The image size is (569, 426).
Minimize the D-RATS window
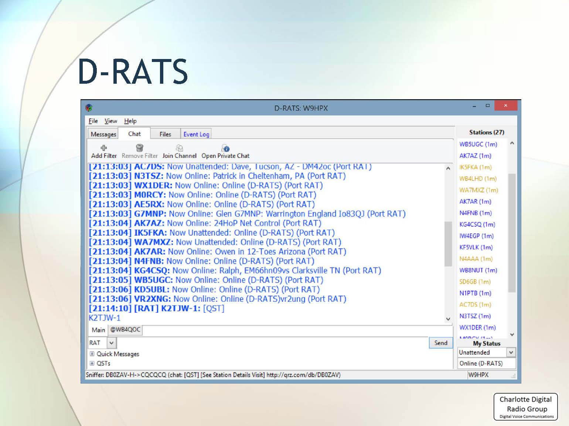pyautogui.click(x=474, y=106)
